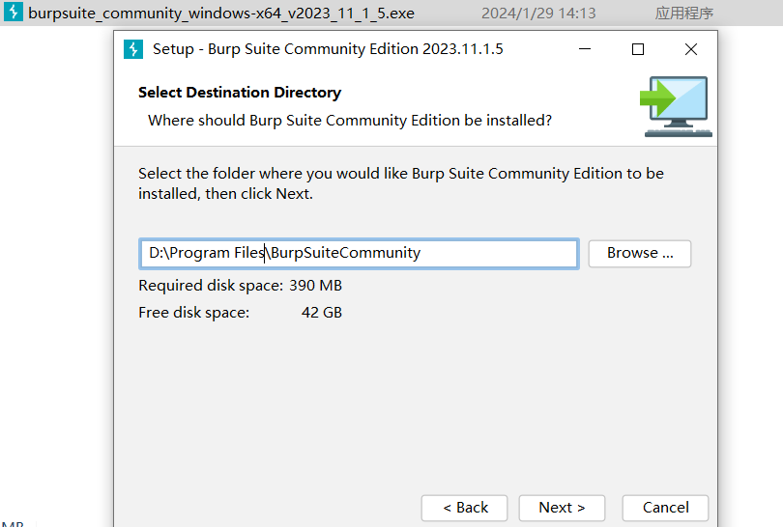
Task: Select the burpsuite_community_windows-x64 exe file name
Action: [221, 13]
